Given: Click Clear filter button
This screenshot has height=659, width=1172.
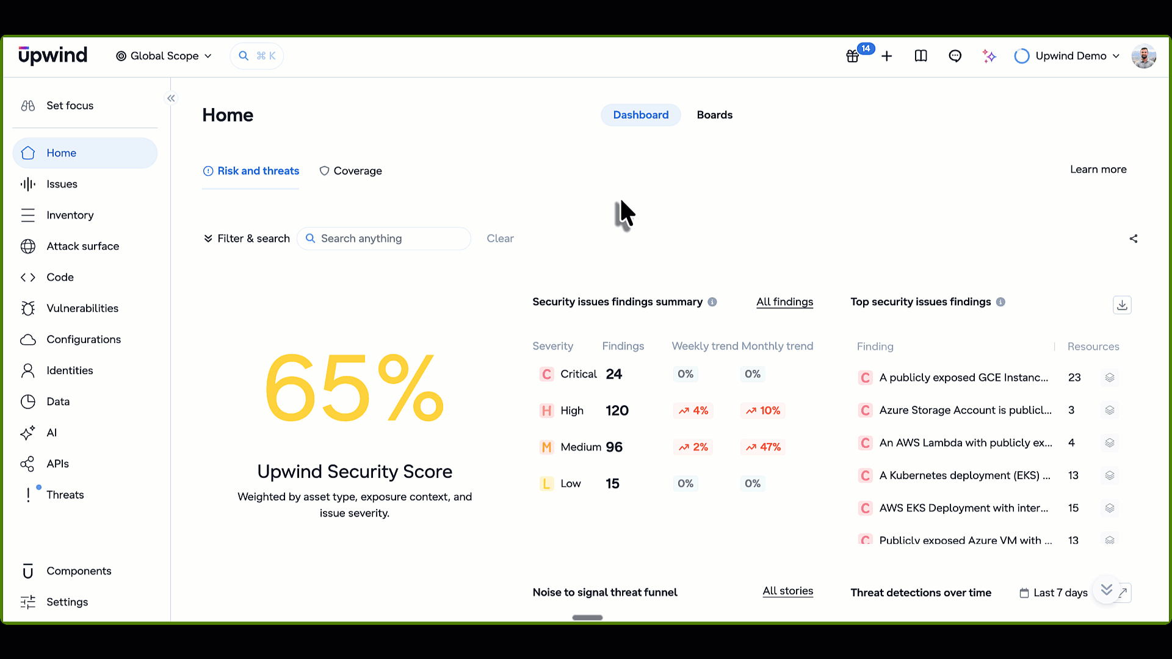Looking at the screenshot, I should point(500,239).
